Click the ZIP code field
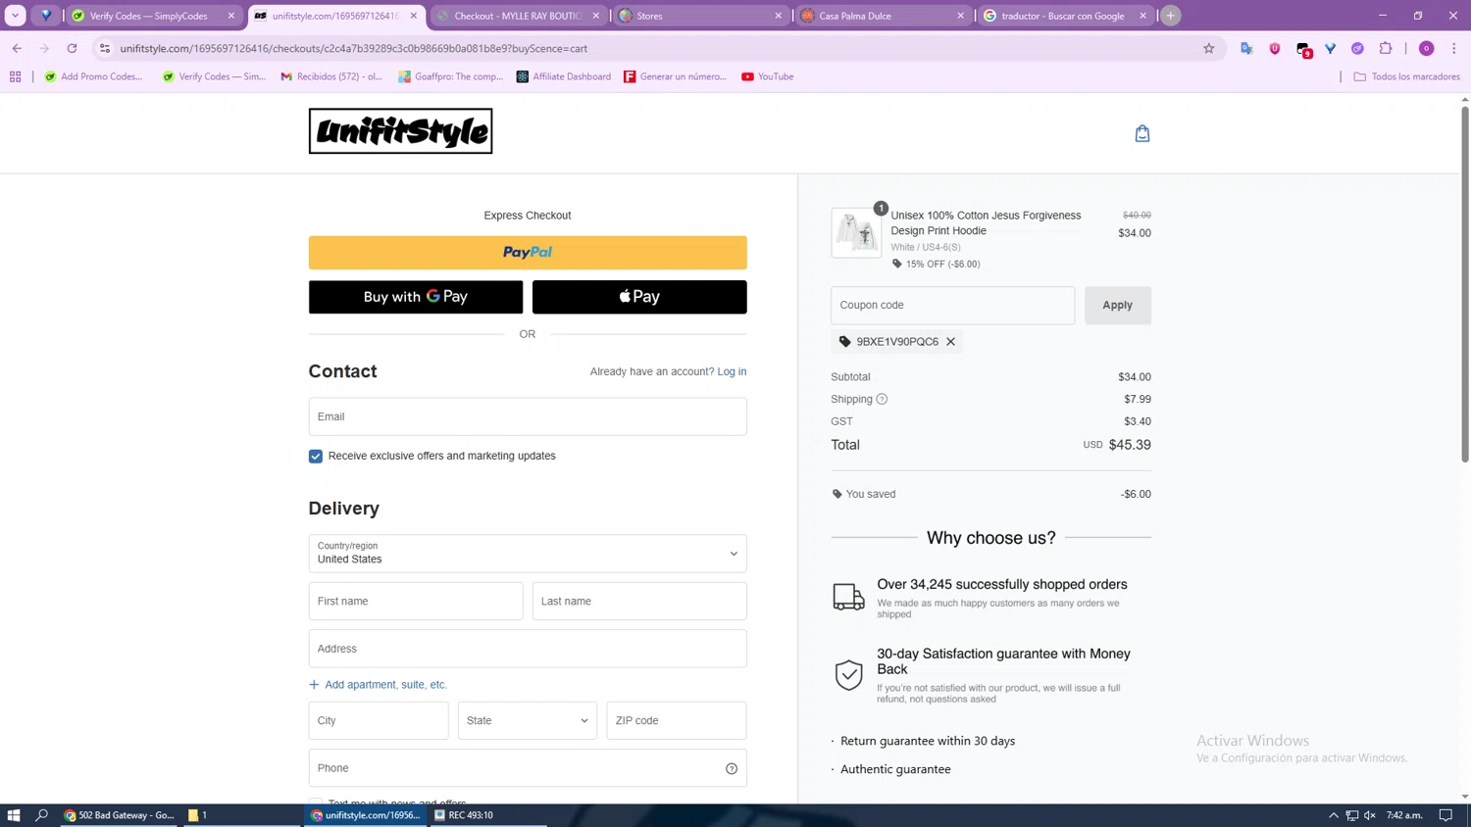The width and height of the screenshot is (1471, 827). [x=677, y=721]
